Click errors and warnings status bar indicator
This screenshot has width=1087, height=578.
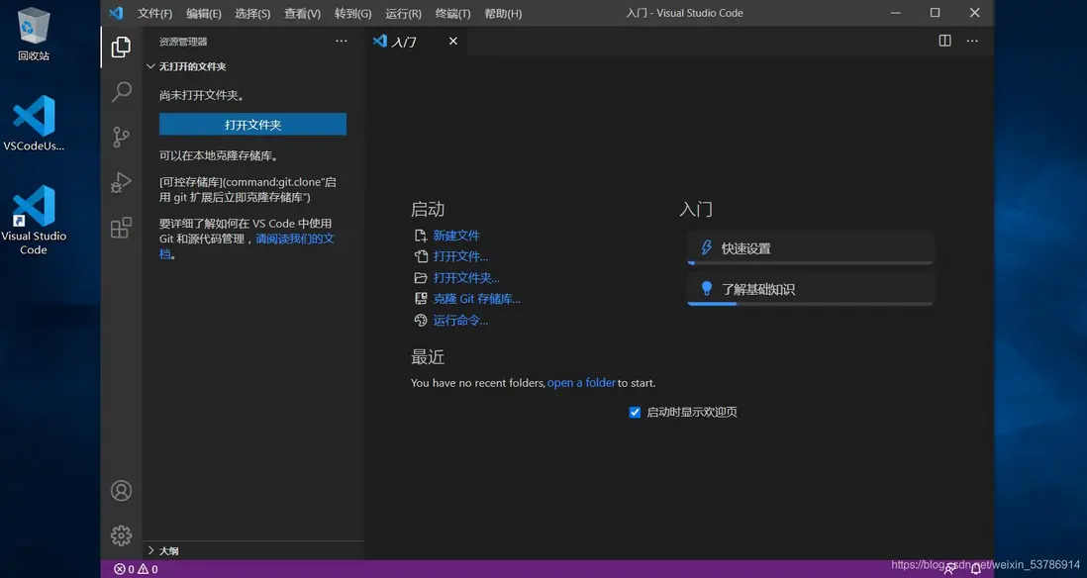pyautogui.click(x=136, y=569)
